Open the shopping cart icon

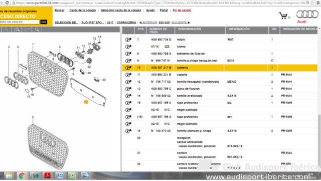click(x=283, y=16)
